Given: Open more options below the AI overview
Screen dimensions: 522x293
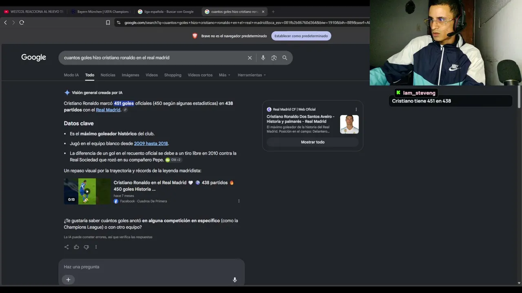Looking at the screenshot, I should [96, 247].
